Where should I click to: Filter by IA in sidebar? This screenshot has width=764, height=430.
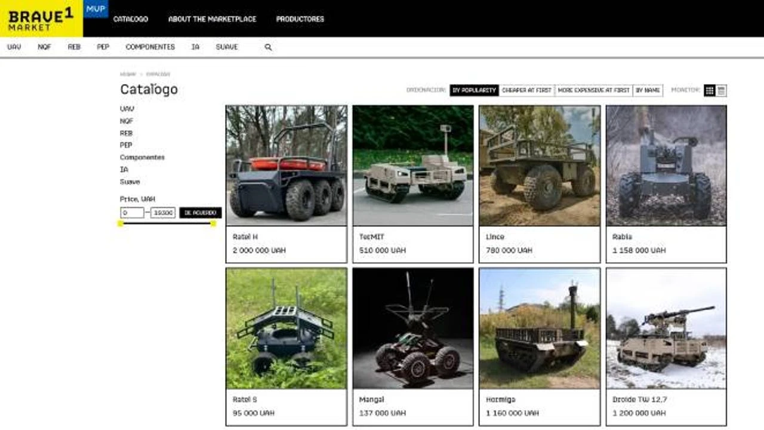124,170
